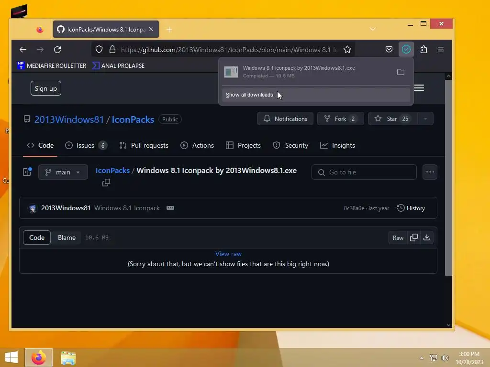Open the 2013Windows81 owner link
490x367 pixels.
click(69, 119)
